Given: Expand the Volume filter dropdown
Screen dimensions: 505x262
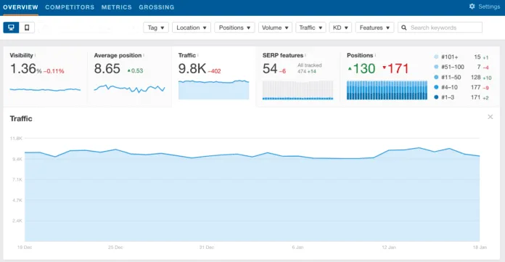Looking at the screenshot, I should point(275,28).
